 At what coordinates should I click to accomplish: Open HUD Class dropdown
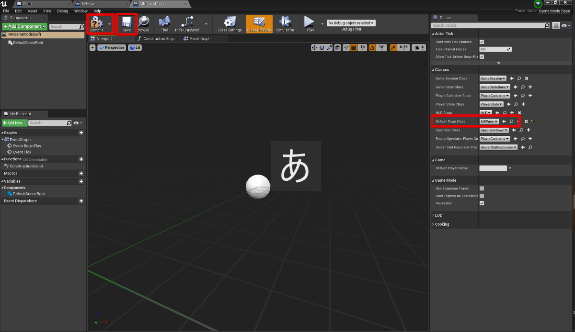coord(486,113)
